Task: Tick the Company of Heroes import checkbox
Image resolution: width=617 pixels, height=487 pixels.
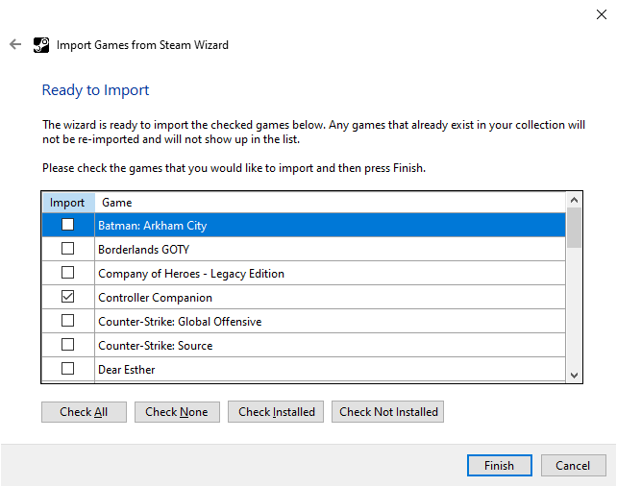Action: tap(67, 273)
